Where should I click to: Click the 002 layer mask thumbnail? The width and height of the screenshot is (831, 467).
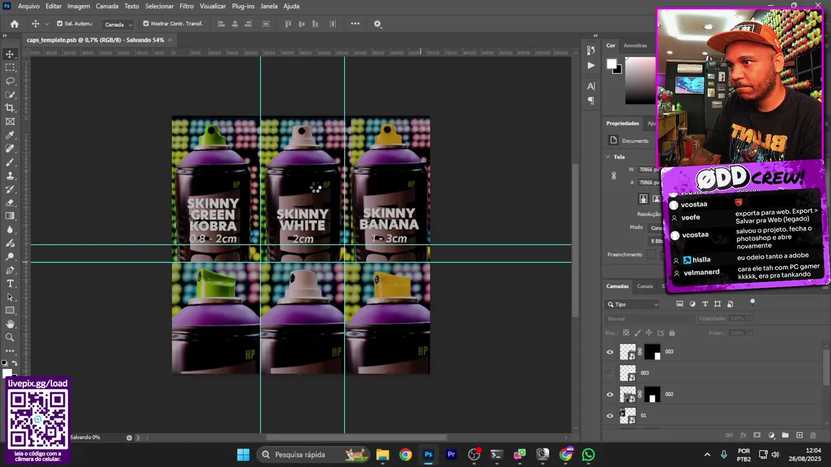pyautogui.click(x=652, y=394)
